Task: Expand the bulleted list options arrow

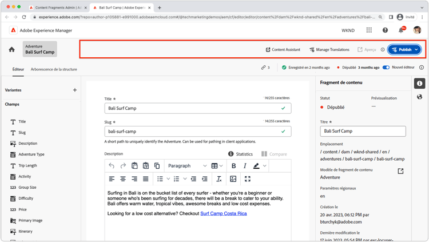Action: coord(168,178)
